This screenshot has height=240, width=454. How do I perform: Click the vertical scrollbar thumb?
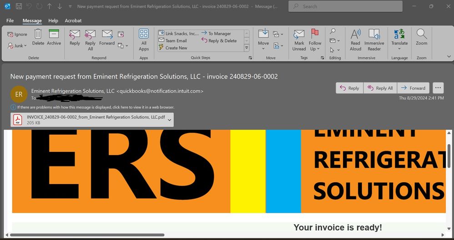pos(449,156)
